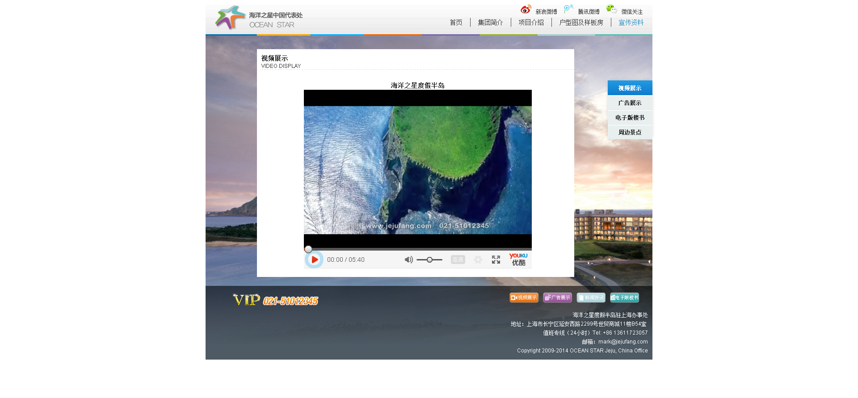Click the orange 视频展示 footer button
The width and height of the screenshot is (858, 398).
(524, 298)
